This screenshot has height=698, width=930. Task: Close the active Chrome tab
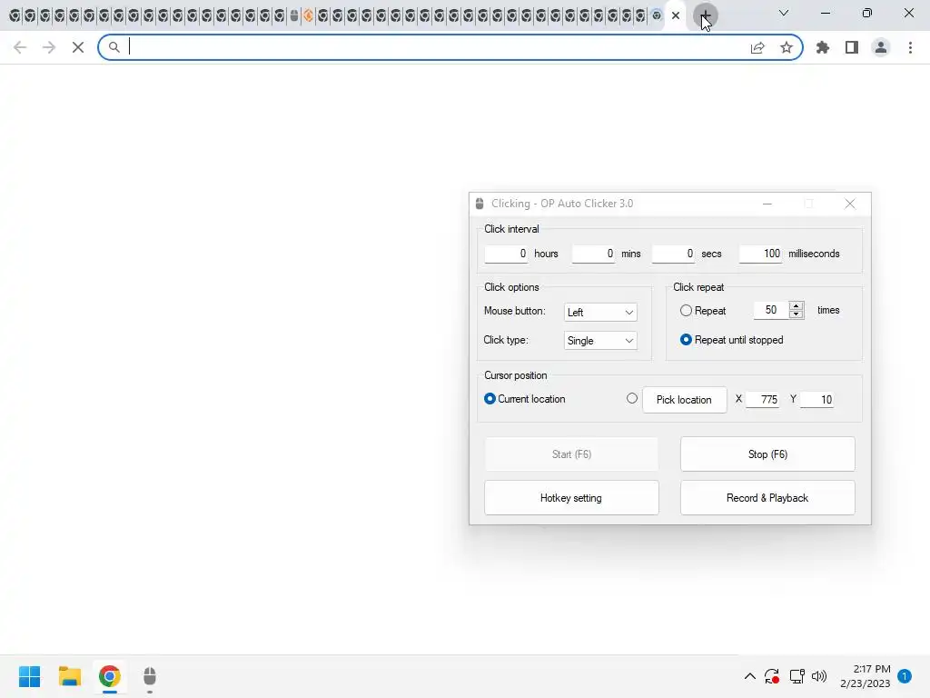[x=676, y=15]
